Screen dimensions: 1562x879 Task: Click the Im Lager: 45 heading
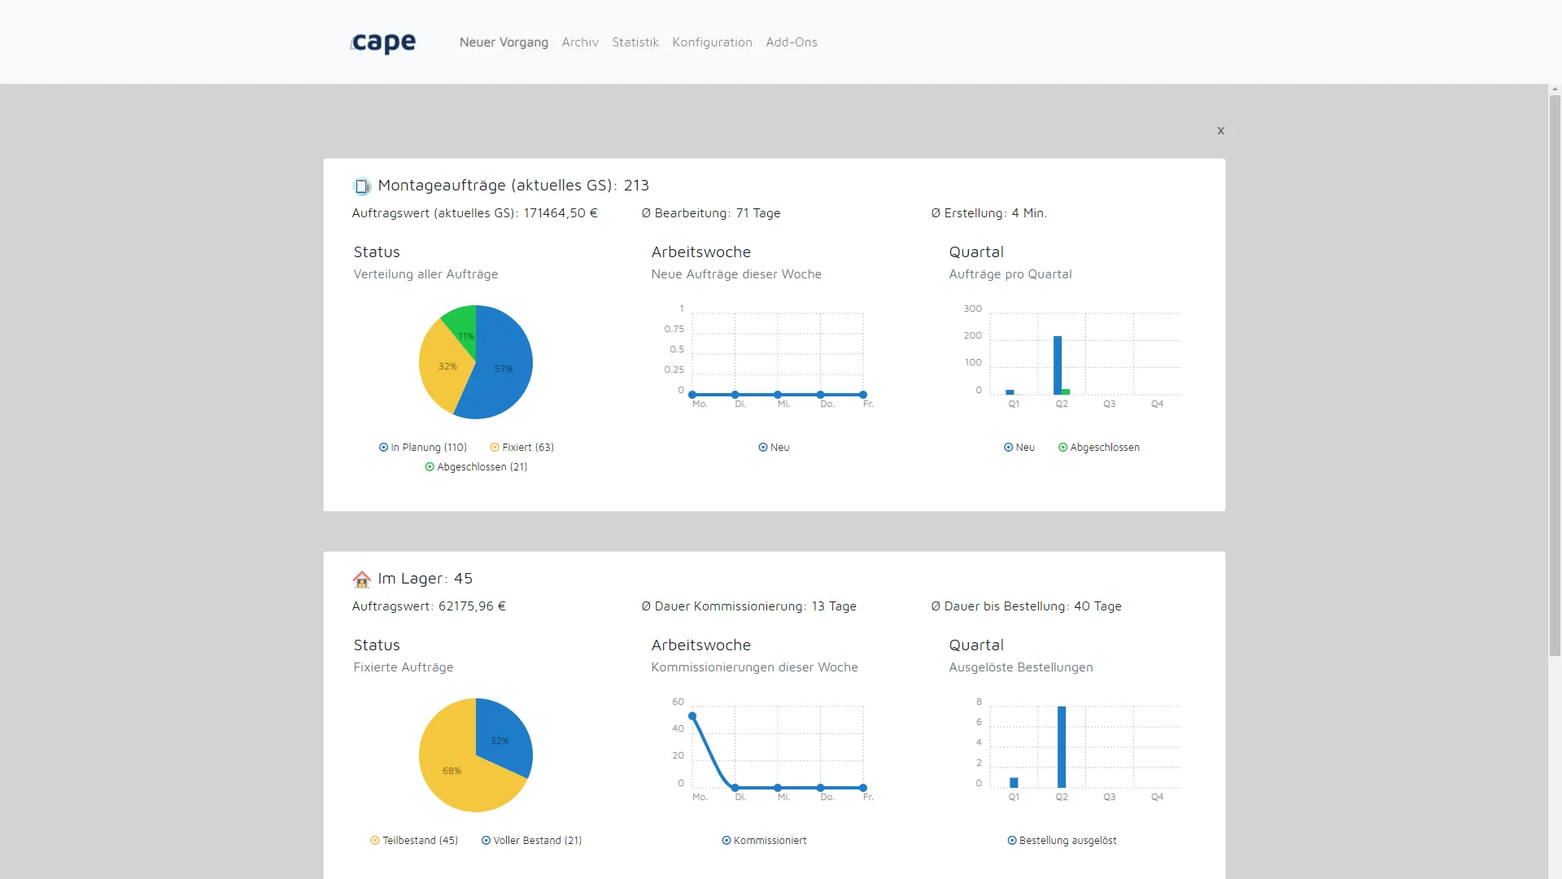pos(425,579)
